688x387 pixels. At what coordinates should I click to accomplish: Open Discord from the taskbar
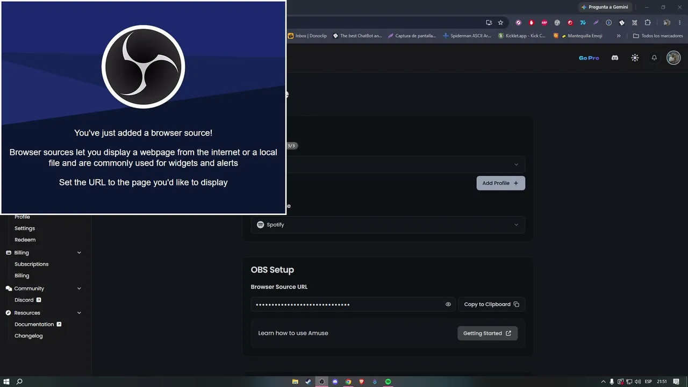click(335, 382)
